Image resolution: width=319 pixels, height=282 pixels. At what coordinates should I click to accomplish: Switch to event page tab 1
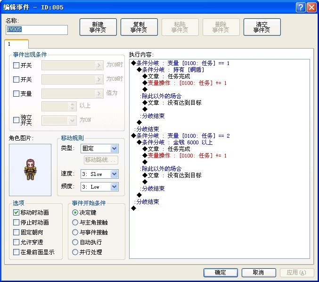(16, 44)
